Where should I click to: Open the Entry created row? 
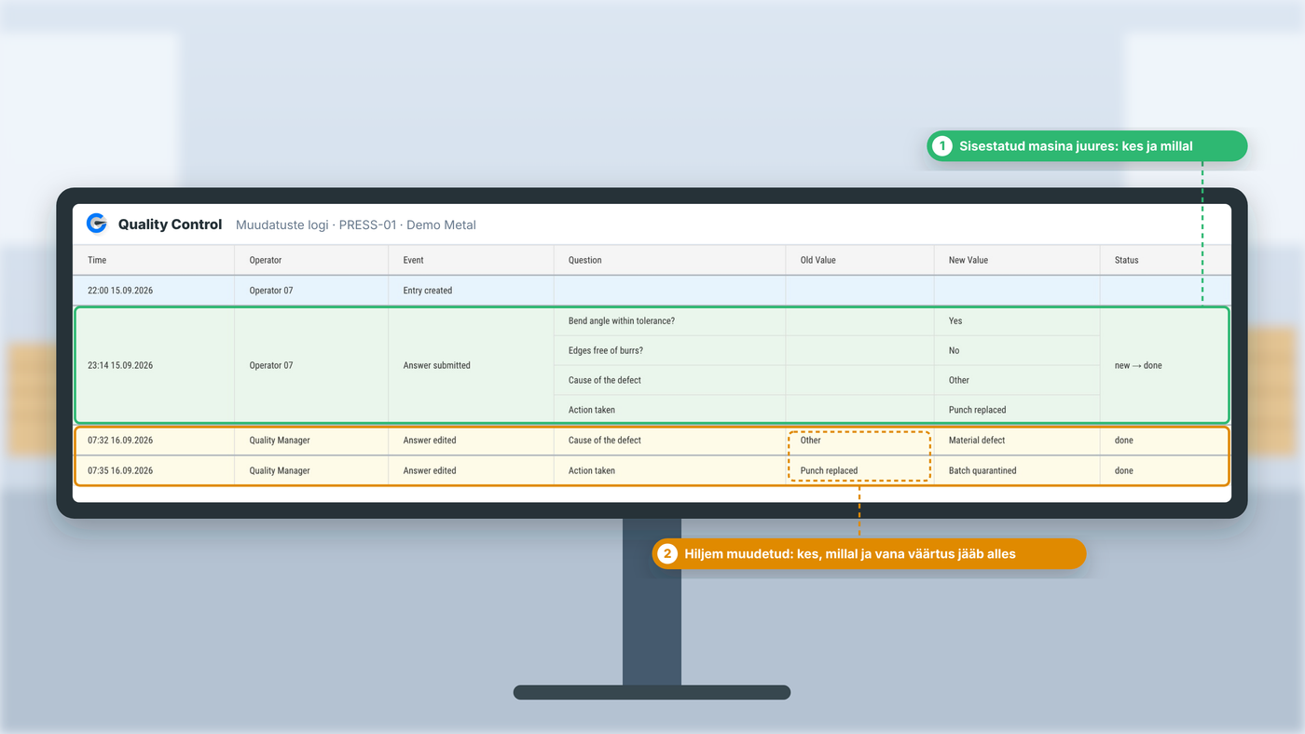652,291
